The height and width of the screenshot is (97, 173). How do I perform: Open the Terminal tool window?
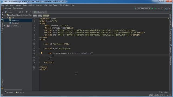click(9, 92)
